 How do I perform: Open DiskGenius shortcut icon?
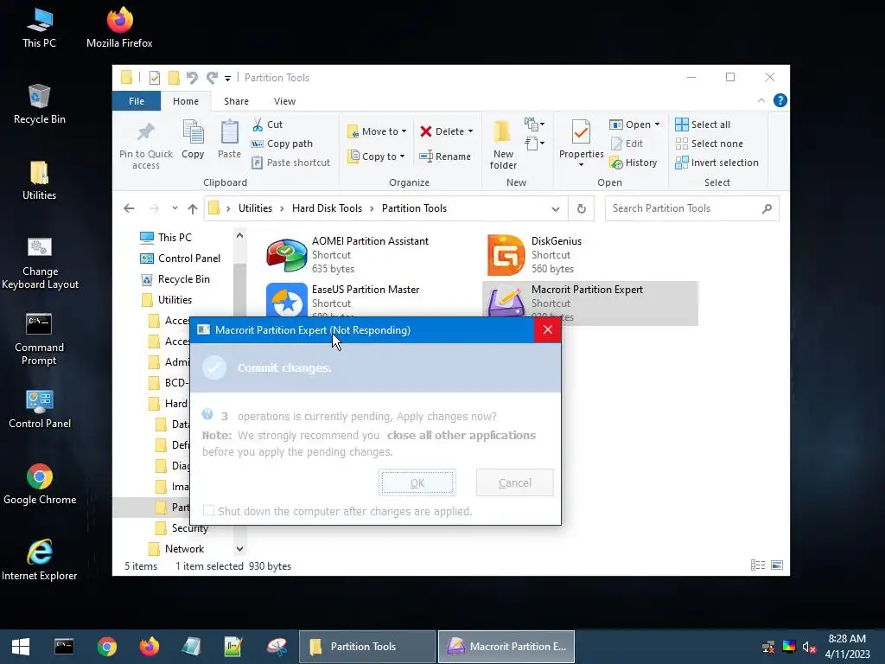[x=506, y=255]
